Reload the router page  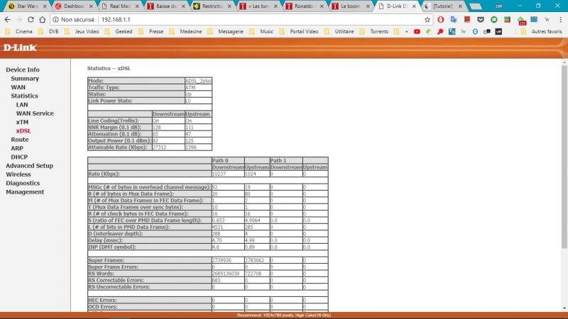point(31,20)
